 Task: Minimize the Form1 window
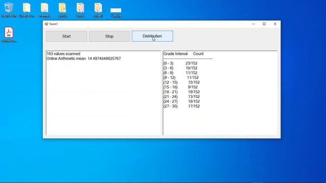pyautogui.click(x=254, y=24)
